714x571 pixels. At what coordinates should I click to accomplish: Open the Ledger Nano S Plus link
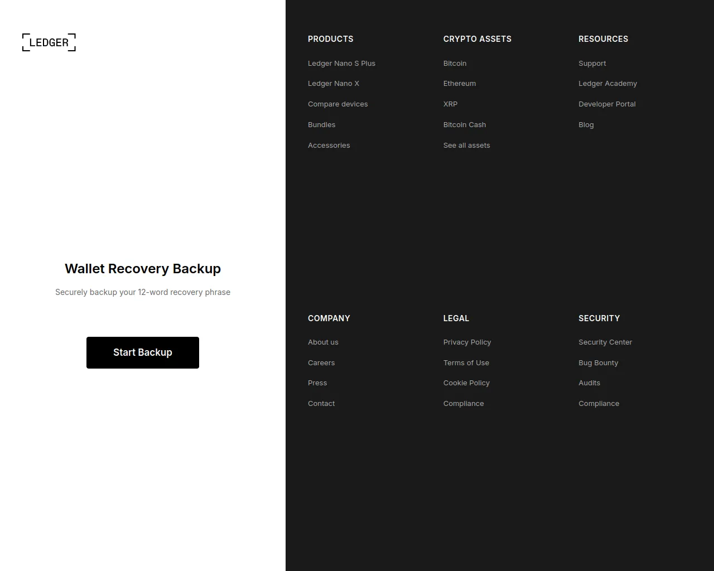341,64
